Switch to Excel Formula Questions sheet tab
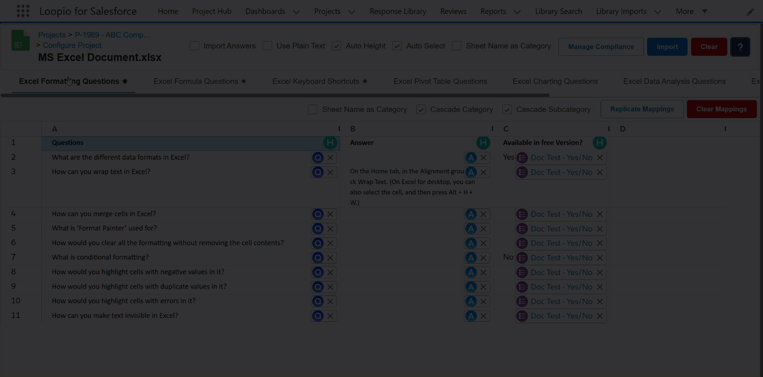 (x=200, y=81)
